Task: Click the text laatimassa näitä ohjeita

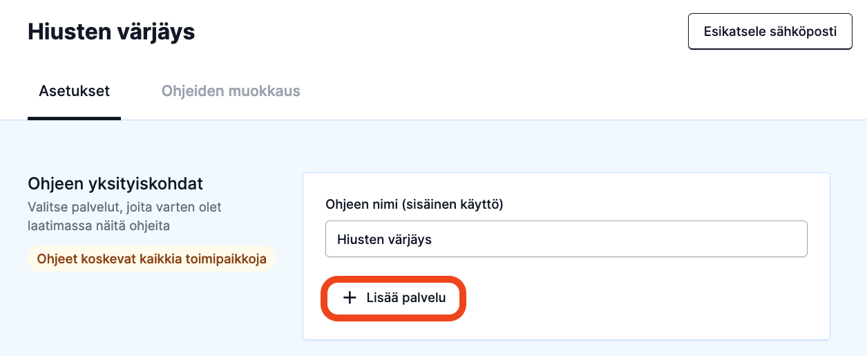Action: 99,225
